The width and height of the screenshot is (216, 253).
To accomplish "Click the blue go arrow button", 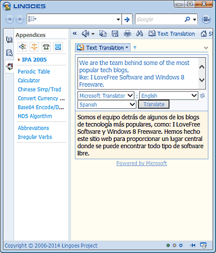I will click(x=127, y=19).
